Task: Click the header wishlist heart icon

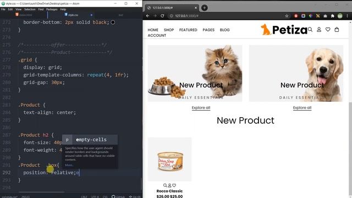Action: coord(328,29)
